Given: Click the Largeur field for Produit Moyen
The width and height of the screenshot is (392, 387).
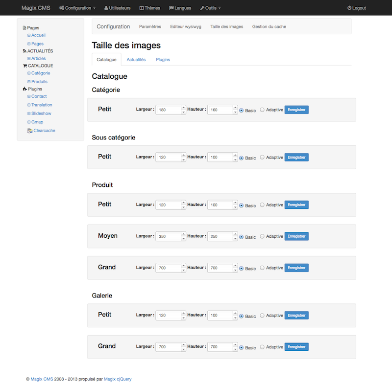Looking at the screenshot, I should pos(168,236).
